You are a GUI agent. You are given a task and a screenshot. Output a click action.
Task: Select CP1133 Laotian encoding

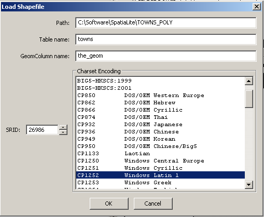coord(160,154)
